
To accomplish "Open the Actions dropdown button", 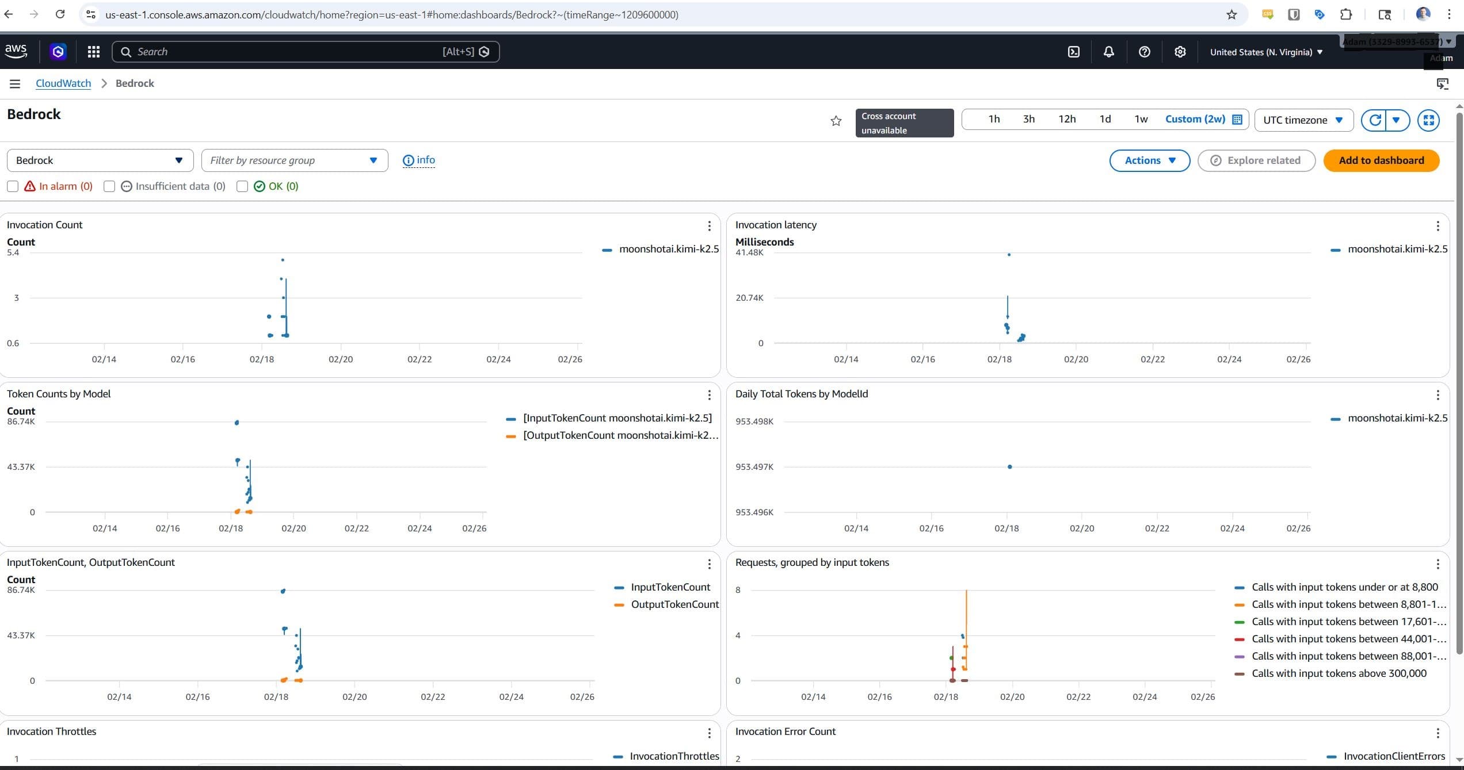I will 1149,160.
